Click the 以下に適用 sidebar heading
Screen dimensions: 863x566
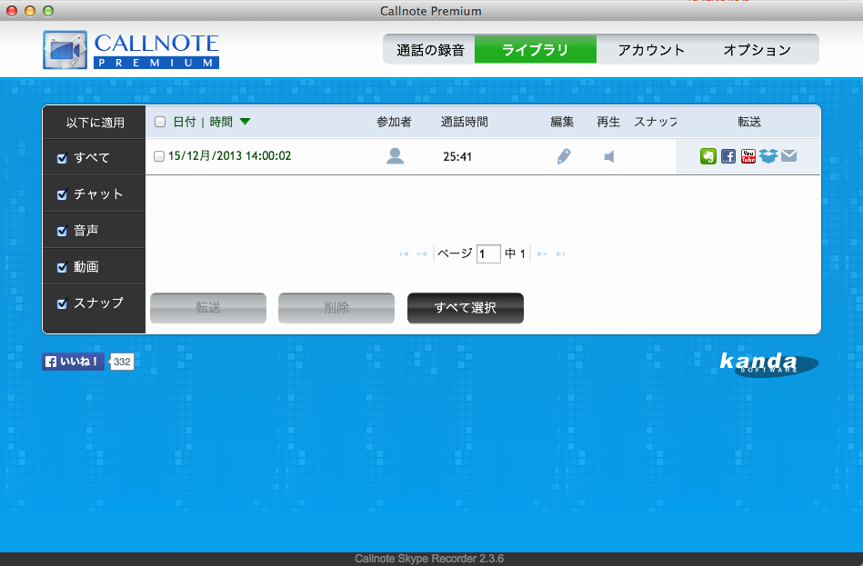click(95, 123)
